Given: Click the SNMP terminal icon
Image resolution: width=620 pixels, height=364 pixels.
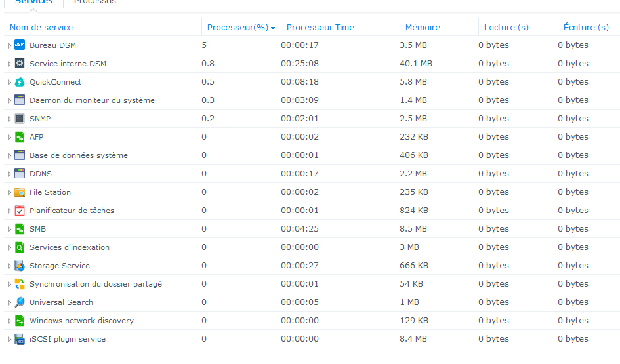Looking at the screenshot, I should tap(20, 119).
